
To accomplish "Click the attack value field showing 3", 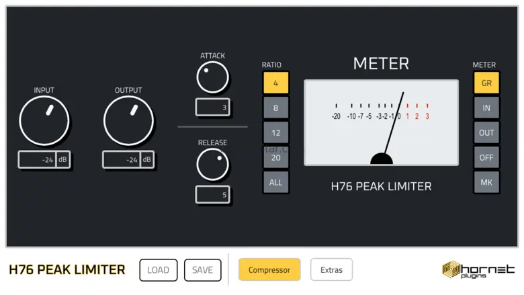I will [x=212, y=108].
